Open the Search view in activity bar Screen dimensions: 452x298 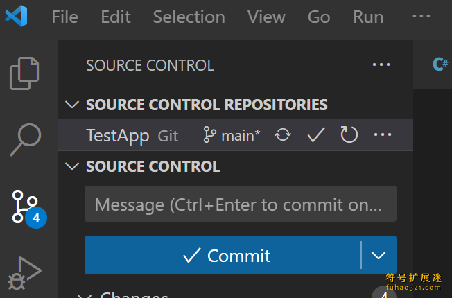26,139
